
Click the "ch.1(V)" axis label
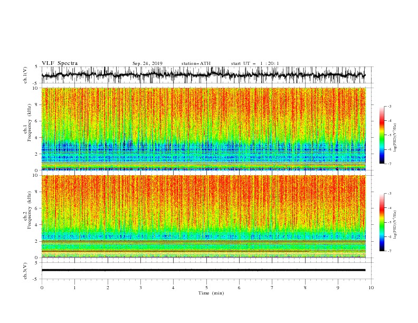click(25, 75)
